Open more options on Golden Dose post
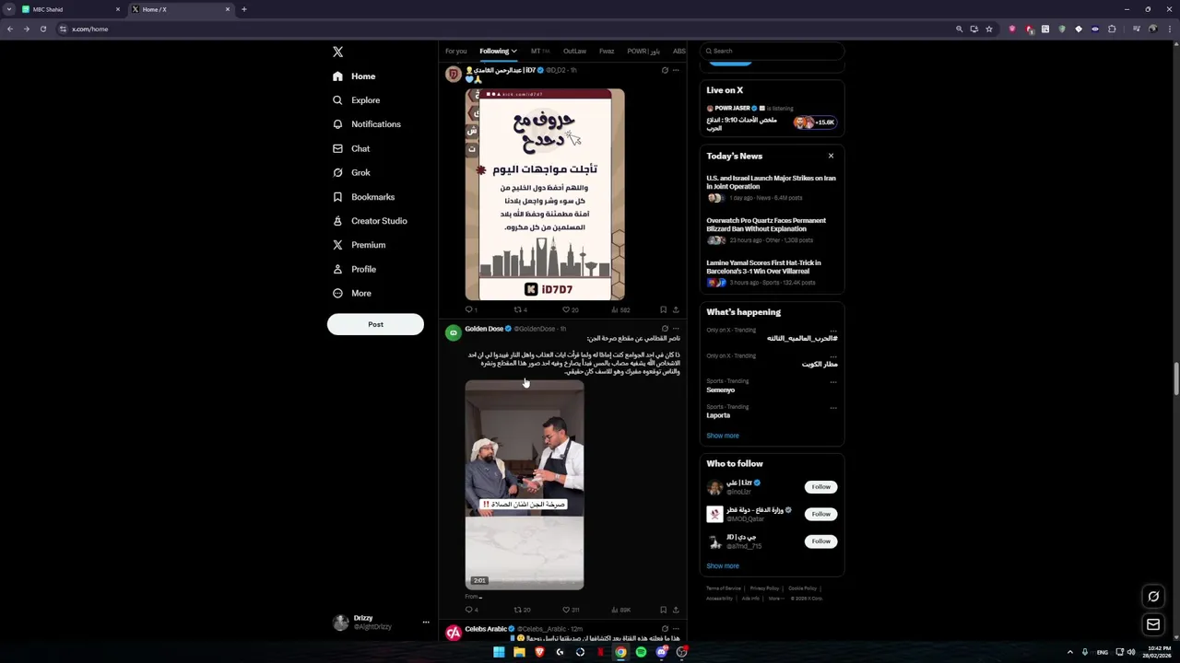The image size is (1180, 663). pos(676,329)
